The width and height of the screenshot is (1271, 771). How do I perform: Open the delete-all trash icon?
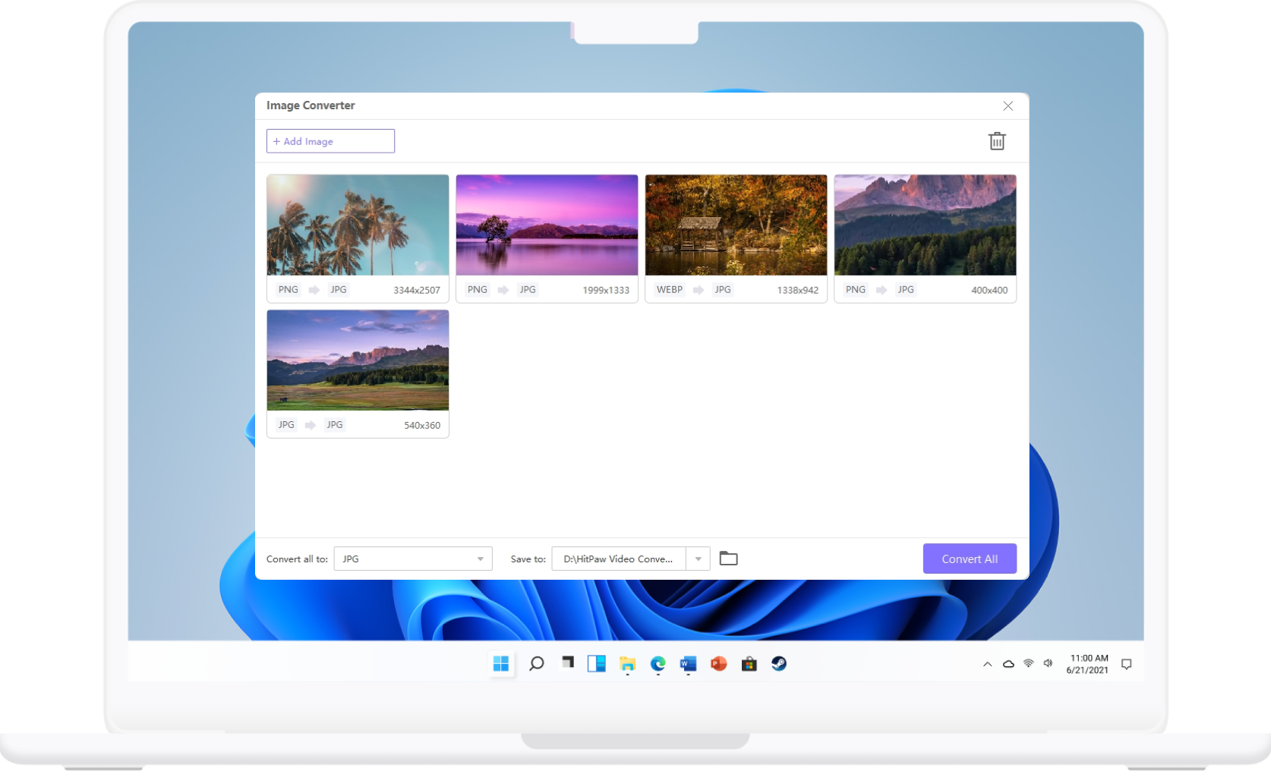997,141
